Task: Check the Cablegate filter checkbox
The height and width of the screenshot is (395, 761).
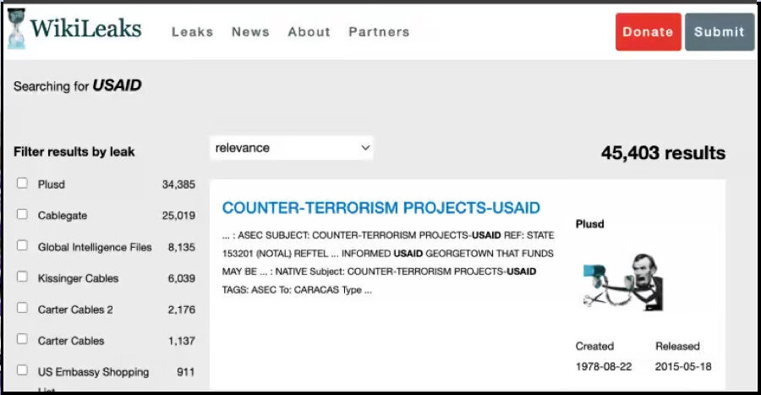Action: click(22, 214)
